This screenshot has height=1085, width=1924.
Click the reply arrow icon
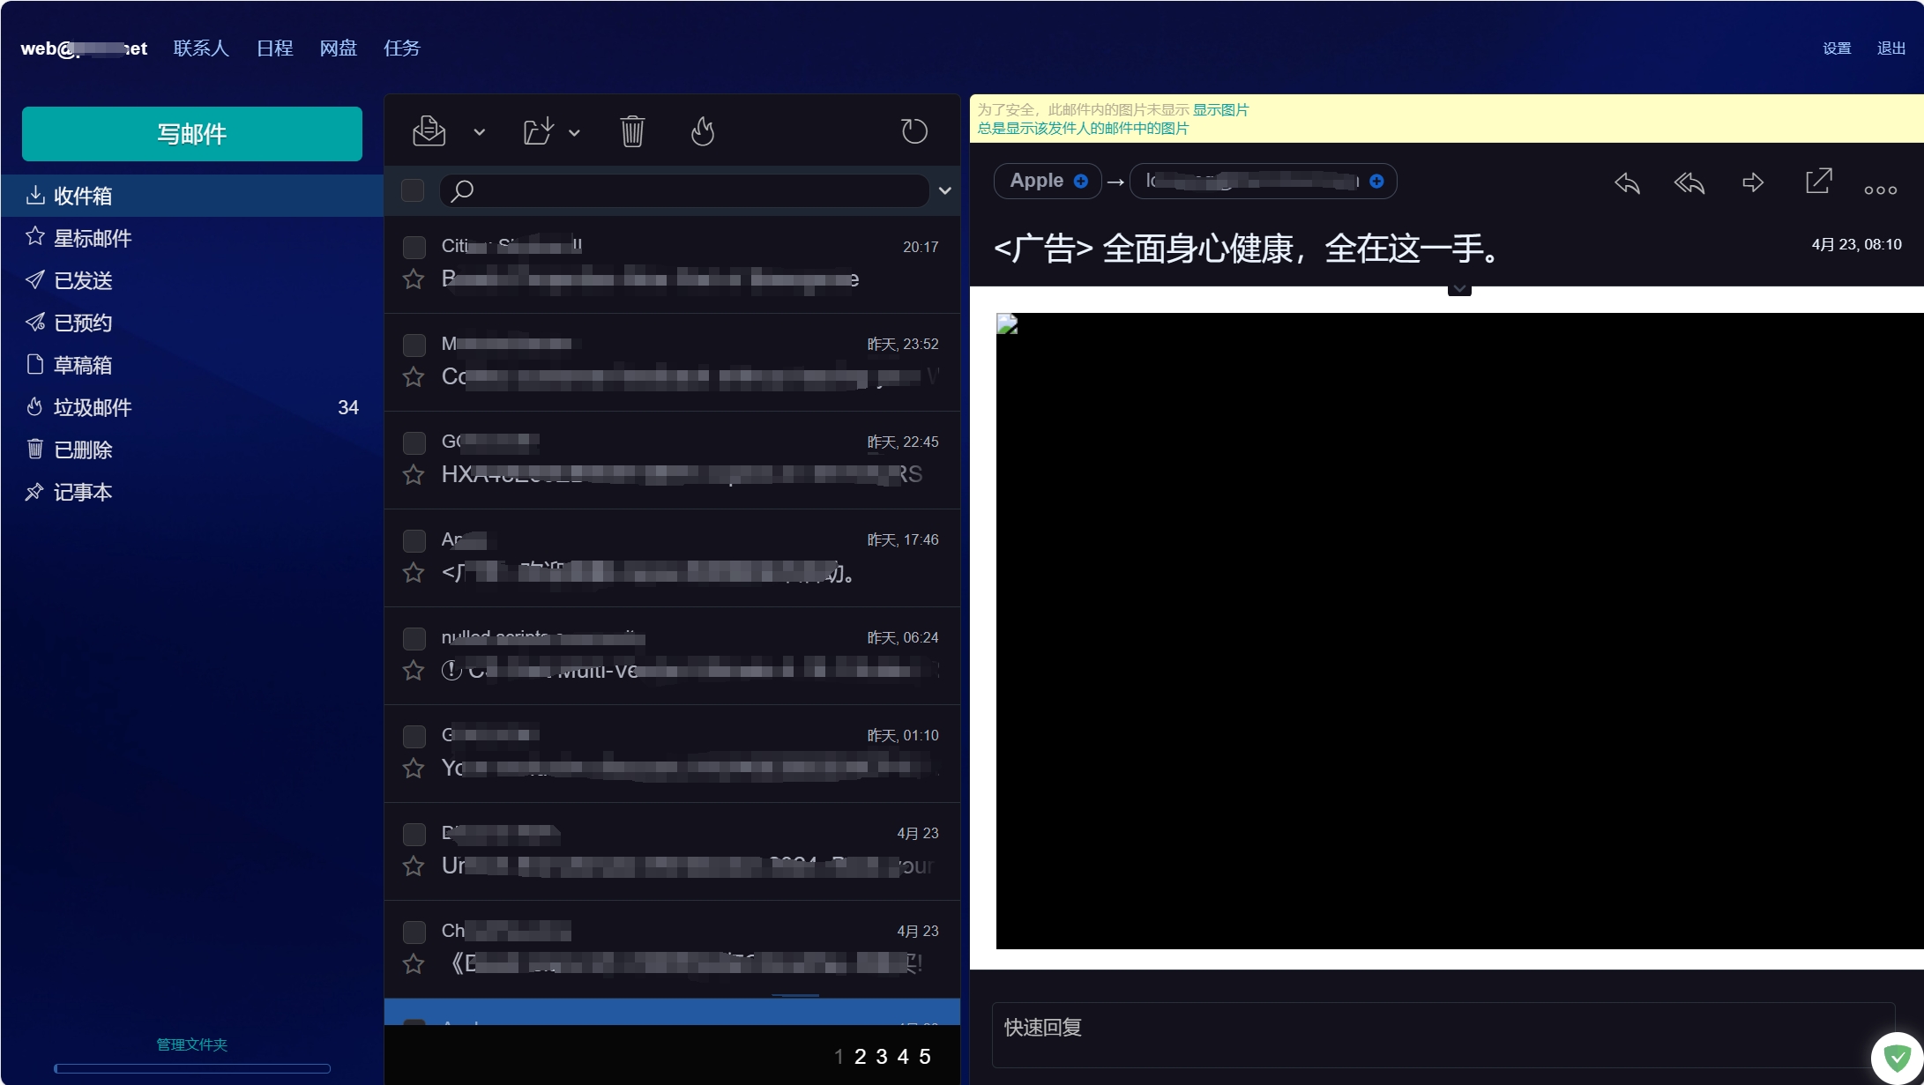pyautogui.click(x=1627, y=182)
